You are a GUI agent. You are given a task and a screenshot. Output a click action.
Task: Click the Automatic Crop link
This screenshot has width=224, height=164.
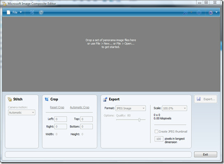[x=79, y=107]
